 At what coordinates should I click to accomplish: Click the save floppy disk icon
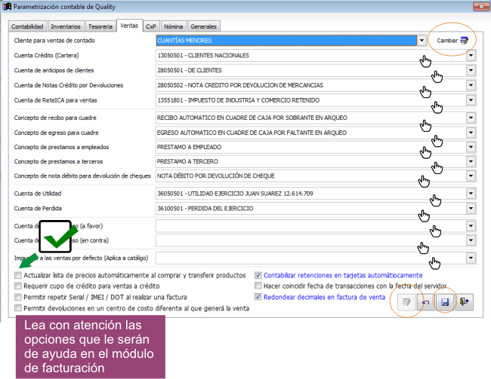pyautogui.click(x=445, y=302)
